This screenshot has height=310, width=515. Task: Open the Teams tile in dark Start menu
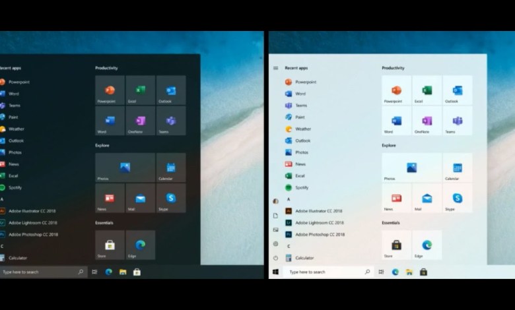point(171,121)
